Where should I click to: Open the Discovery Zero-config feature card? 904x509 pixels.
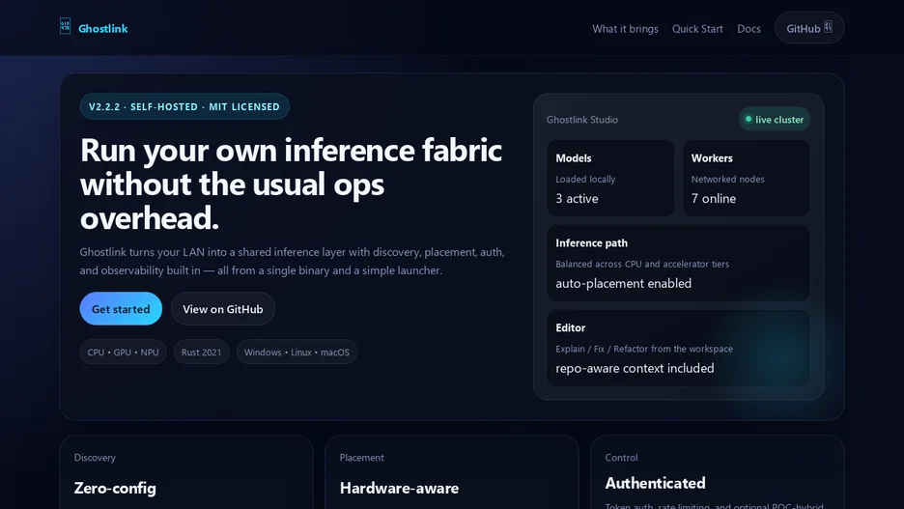coord(186,472)
